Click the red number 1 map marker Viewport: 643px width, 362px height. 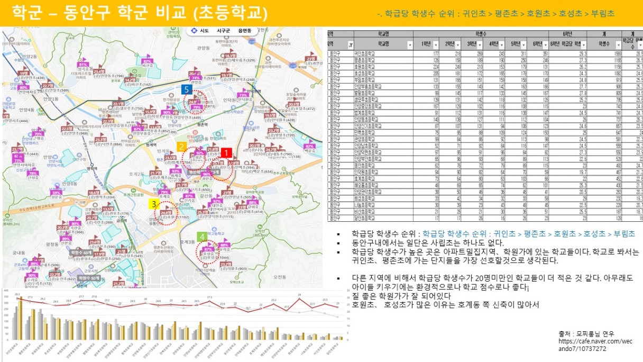click(226, 152)
